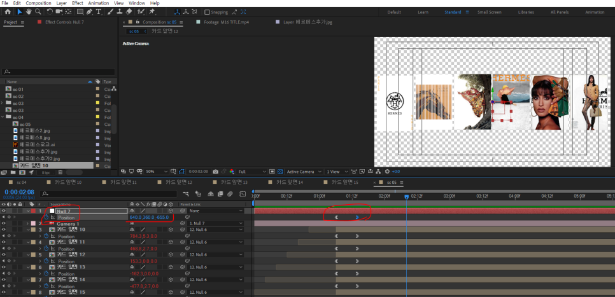This screenshot has height=297, width=615.
Task: Toggle the Transparency Grid in viewer
Action: point(280,172)
